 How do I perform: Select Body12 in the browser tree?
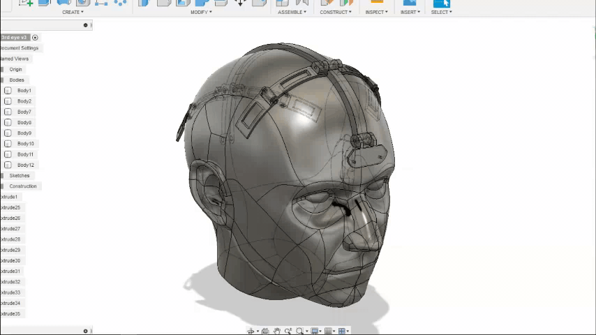[x=25, y=165]
